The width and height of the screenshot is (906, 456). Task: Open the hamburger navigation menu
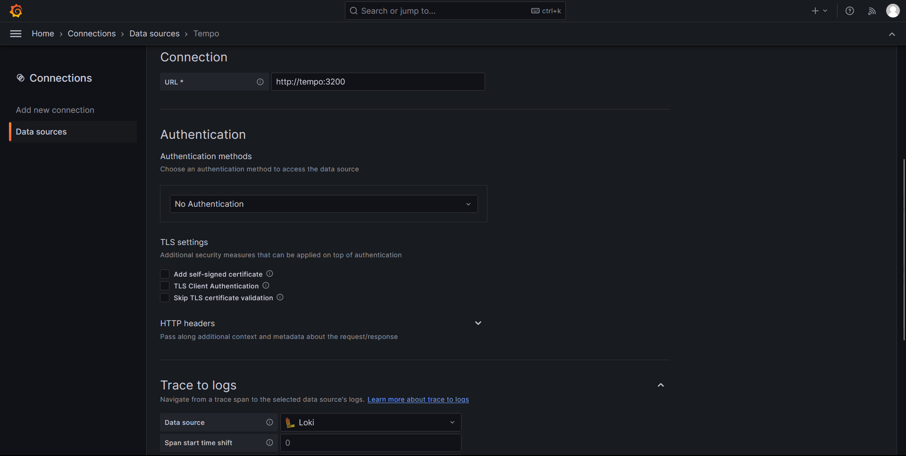[16, 34]
